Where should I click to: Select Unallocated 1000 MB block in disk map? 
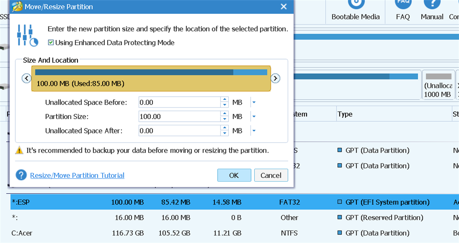(x=438, y=85)
